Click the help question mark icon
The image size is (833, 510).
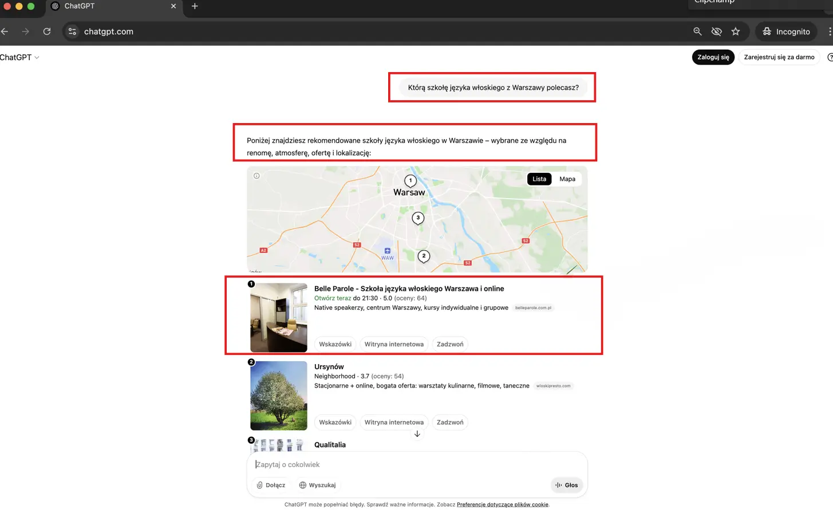click(x=830, y=57)
